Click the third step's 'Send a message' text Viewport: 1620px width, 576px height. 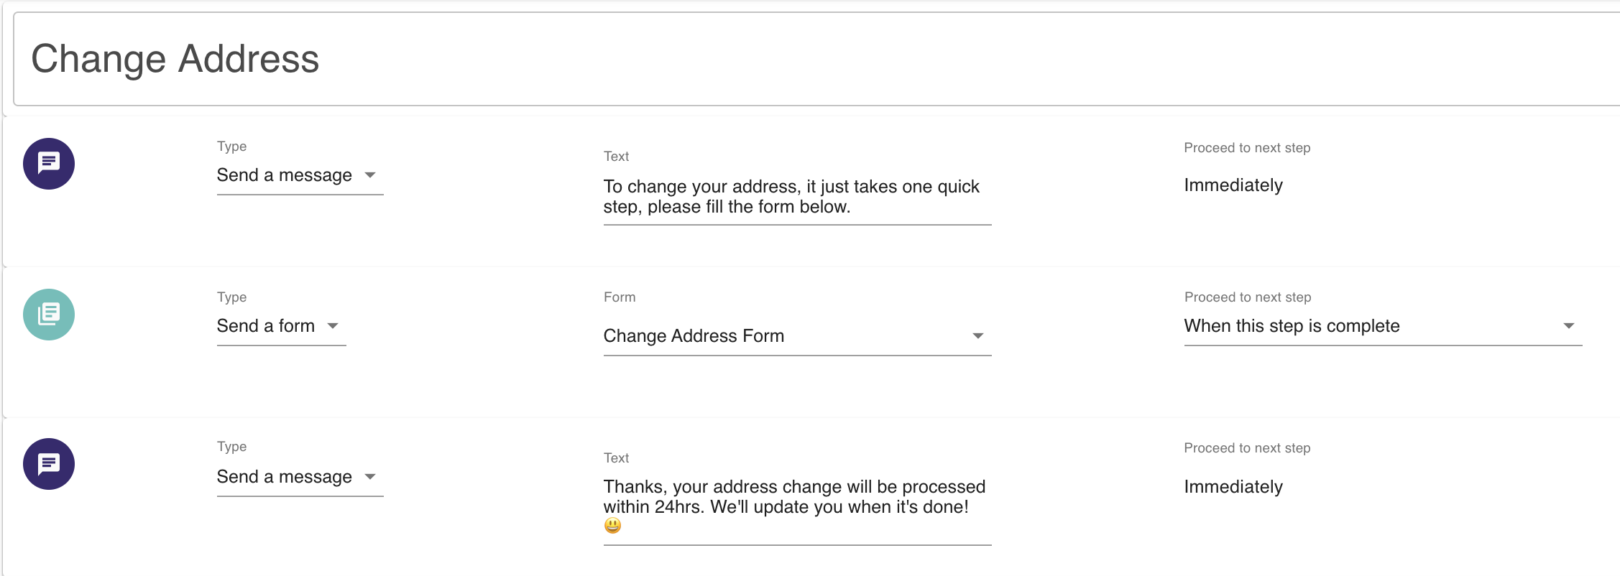tap(285, 477)
